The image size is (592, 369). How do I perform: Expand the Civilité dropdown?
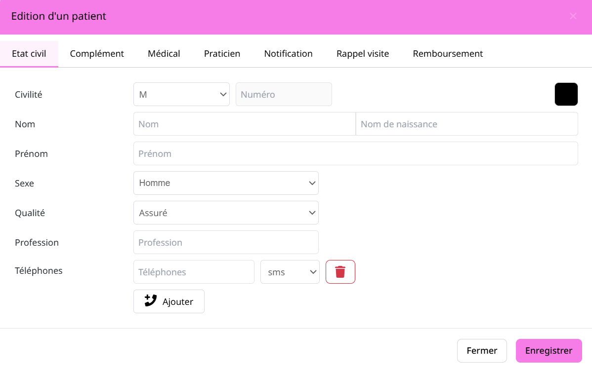(181, 94)
